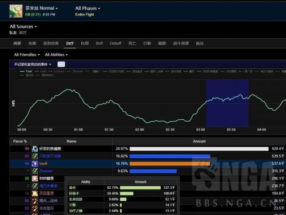Screen dimensions: 286x215
Task: Click the hunter icon in the 16.82% row
Action: coord(35,156)
